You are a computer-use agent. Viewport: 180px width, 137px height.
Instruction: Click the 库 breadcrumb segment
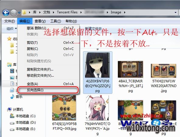pos(34,12)
